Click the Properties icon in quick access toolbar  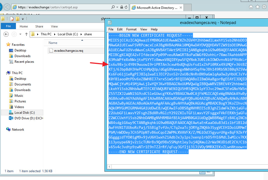coord(12,19)
